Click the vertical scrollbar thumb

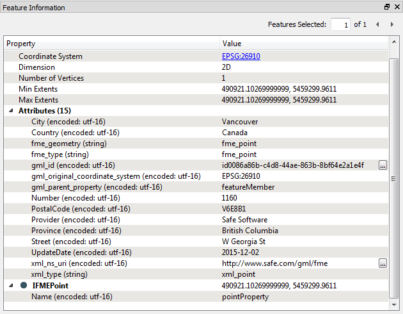[394, 178]
